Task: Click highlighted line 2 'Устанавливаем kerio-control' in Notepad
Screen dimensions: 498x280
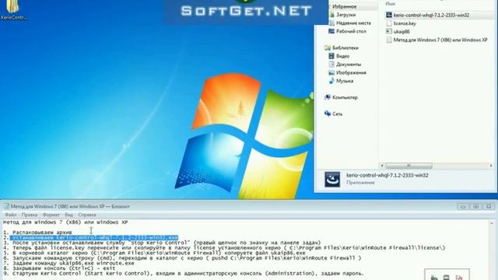Action: [x=90, y=237]
